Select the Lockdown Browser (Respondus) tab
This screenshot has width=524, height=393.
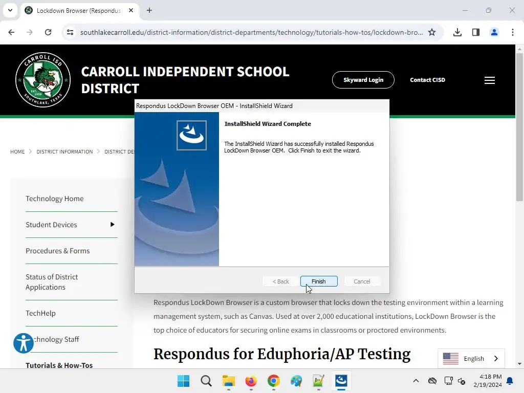pyautogui.click(x=78, y=10)
